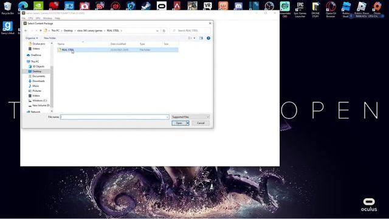The width and height of the screenshot is (389, 219).
Task: Select New Volume (D:) in navigation pane
Action: point(39,105)
